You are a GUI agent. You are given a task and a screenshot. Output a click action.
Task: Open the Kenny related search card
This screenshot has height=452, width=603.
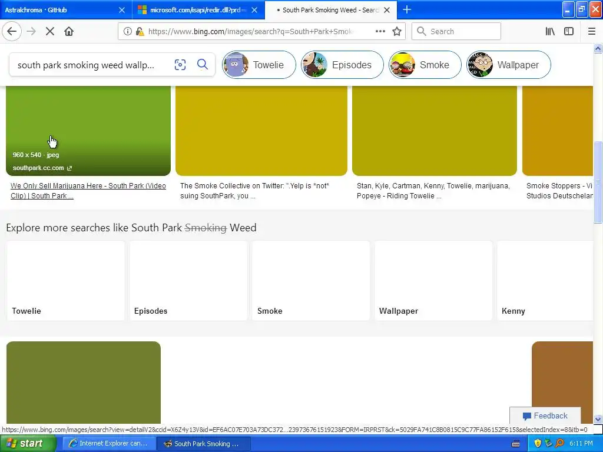[x=545, y=281]
